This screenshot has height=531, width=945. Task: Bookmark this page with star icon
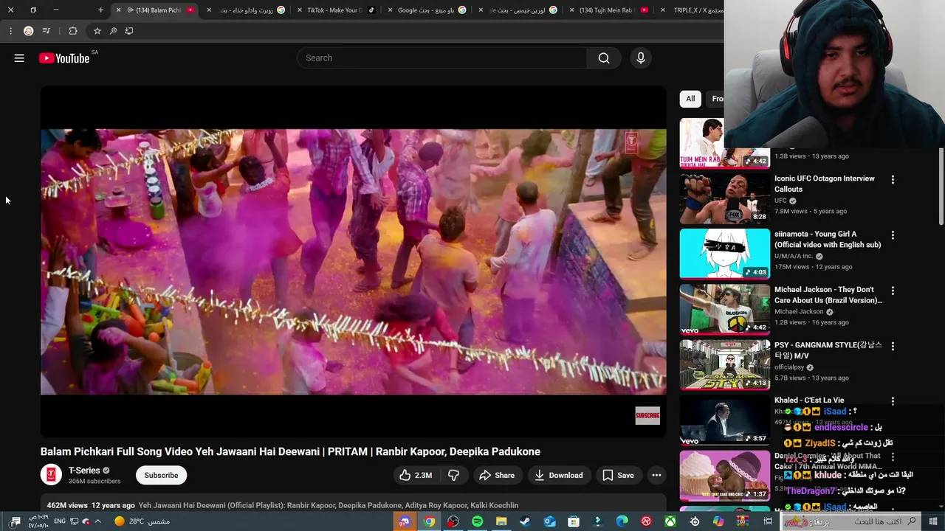pos(97,31)
